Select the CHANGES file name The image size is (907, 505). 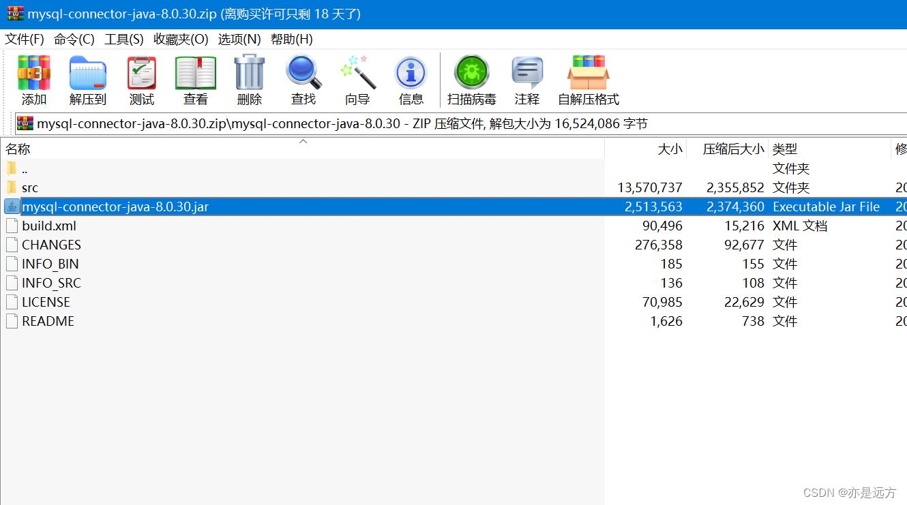(x=51, y=245)
